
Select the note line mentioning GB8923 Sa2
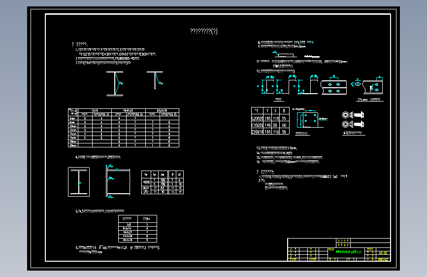[303, 176]
